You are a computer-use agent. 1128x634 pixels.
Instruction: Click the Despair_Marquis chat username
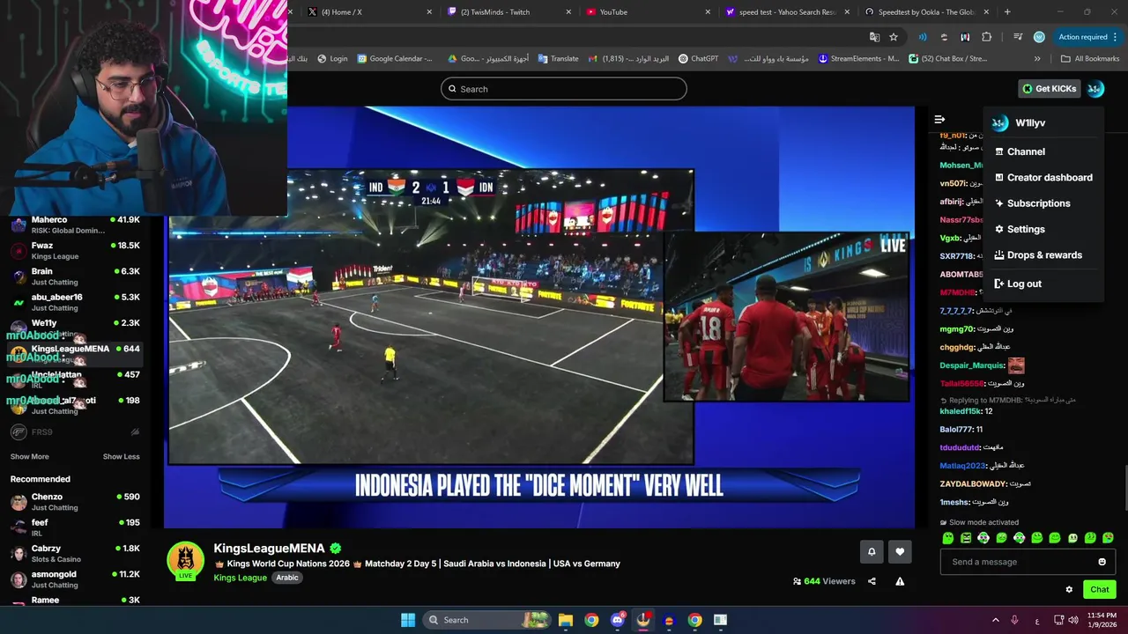972,365
